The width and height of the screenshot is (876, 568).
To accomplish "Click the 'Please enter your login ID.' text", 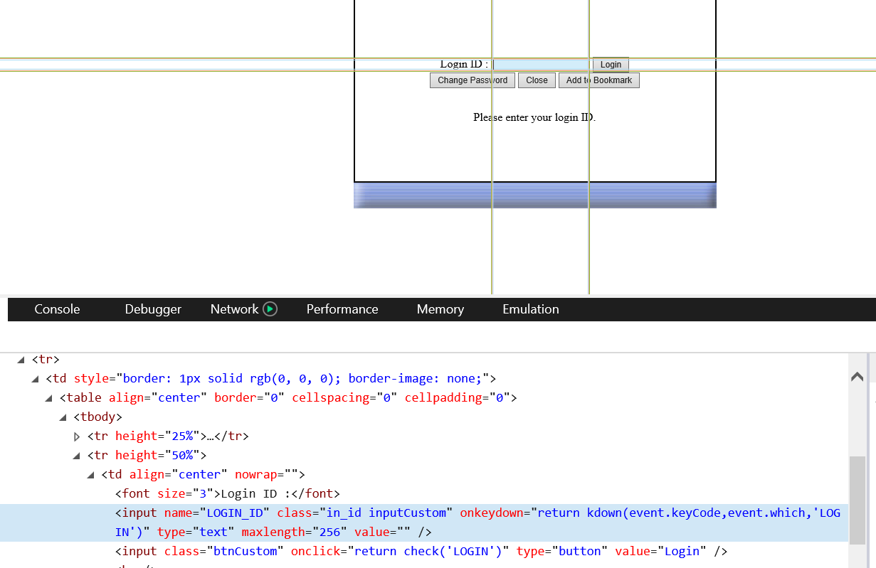I will (534, 117).
